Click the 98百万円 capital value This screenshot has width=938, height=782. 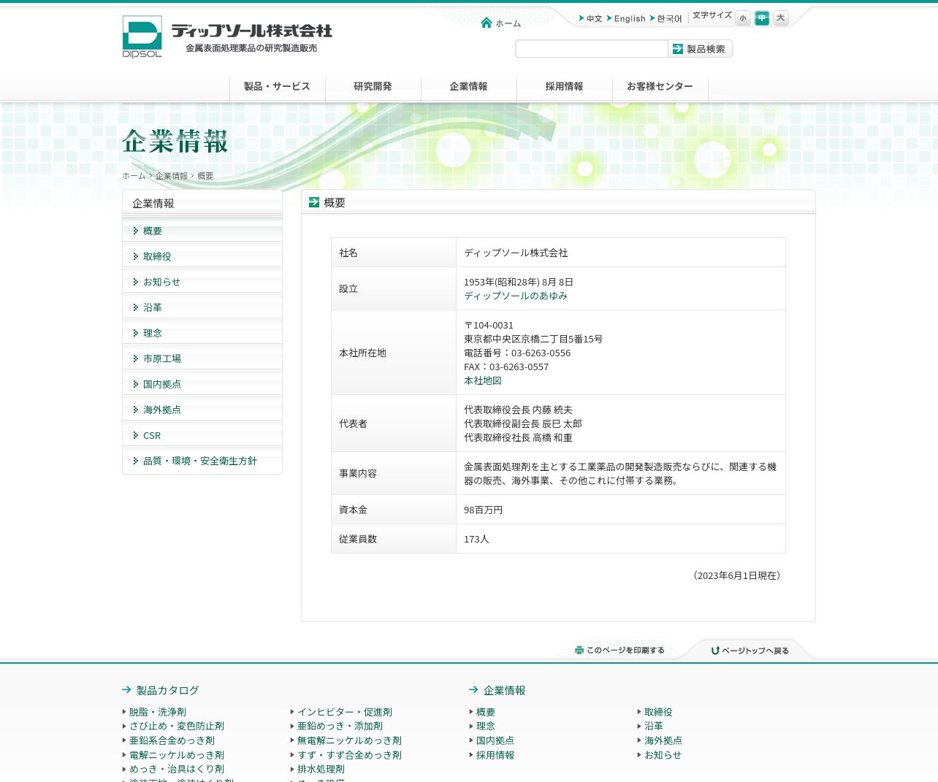point(483,510)
